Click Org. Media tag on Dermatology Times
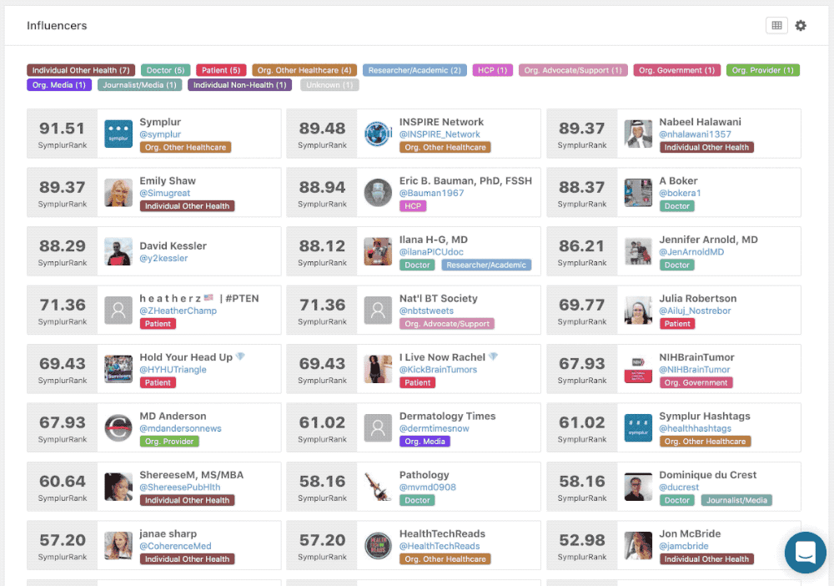The width and height of the screenshot is (834, 586). (425, 442)
